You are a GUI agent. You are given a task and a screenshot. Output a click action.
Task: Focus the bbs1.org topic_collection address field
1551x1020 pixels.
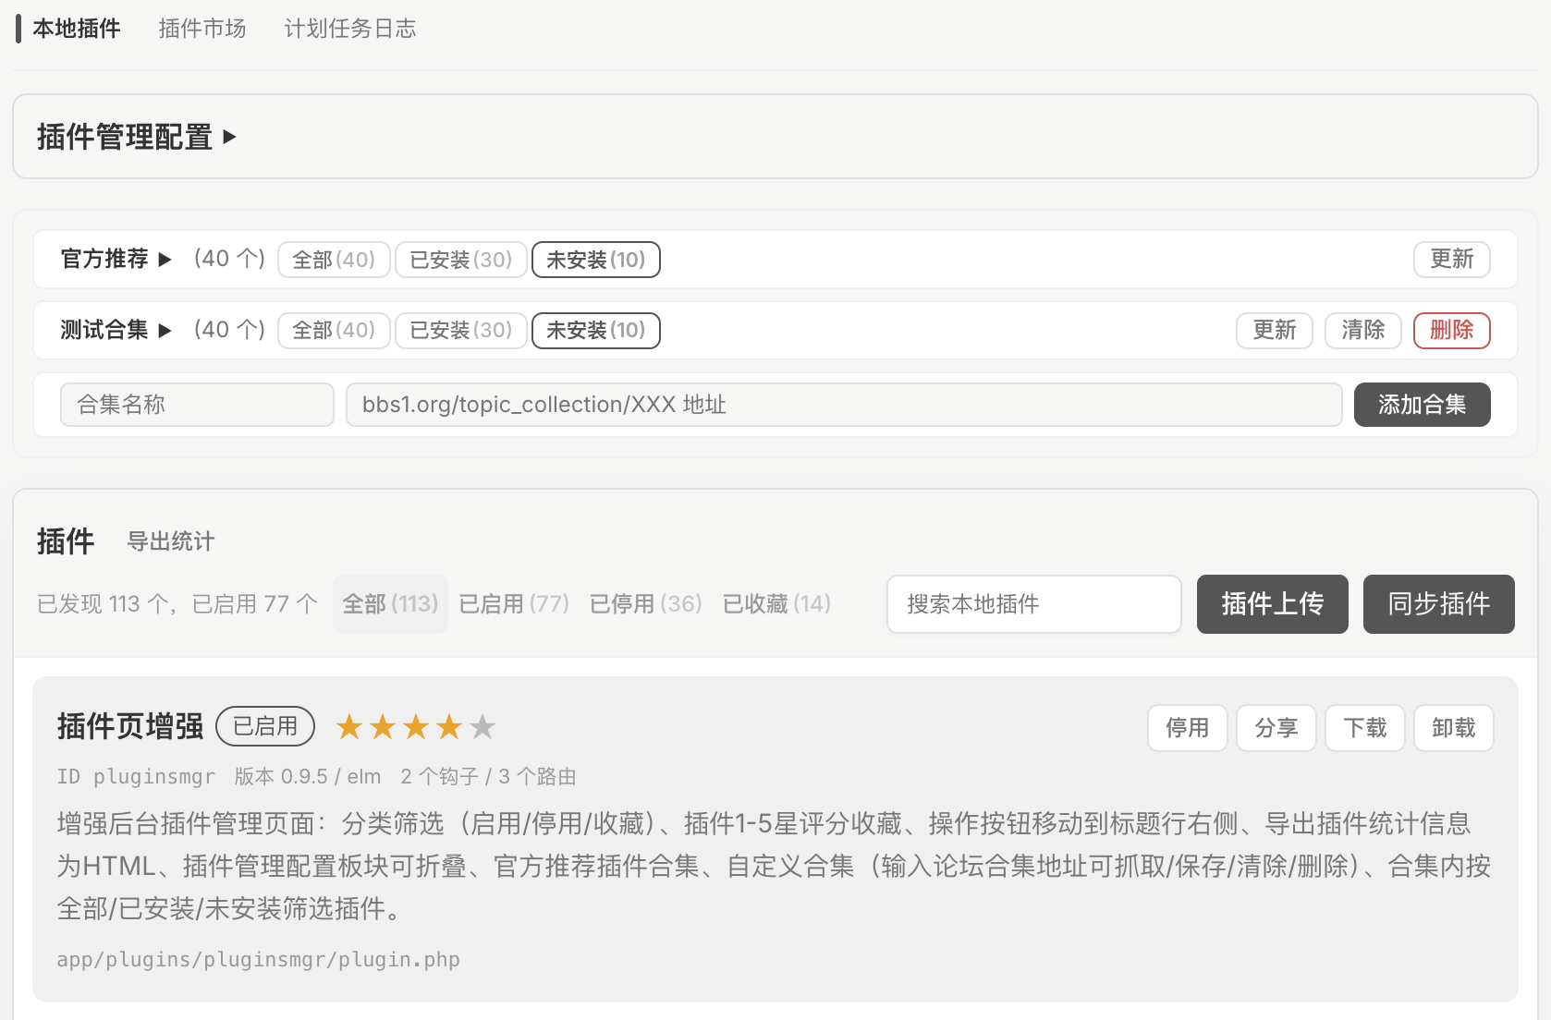click(844, 405)
